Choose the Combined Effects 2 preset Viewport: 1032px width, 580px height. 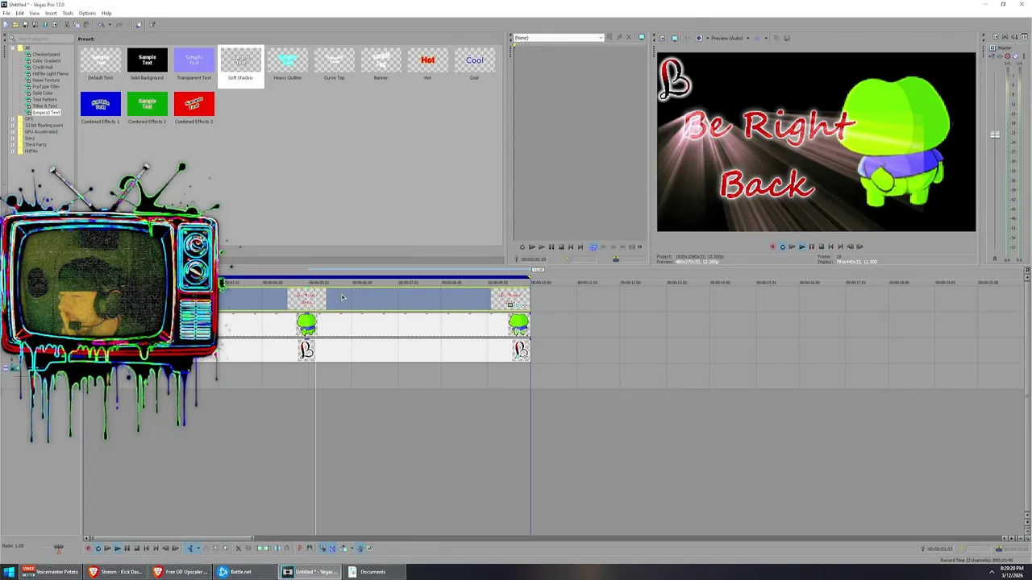(147, 108)
